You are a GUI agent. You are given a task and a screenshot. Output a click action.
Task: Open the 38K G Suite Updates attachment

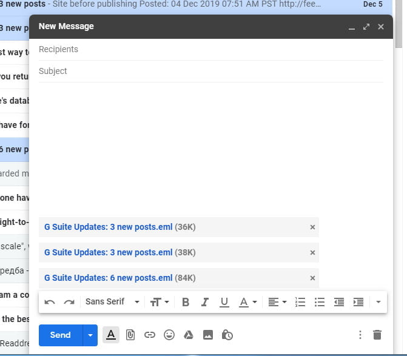click(x=108, y=252)
